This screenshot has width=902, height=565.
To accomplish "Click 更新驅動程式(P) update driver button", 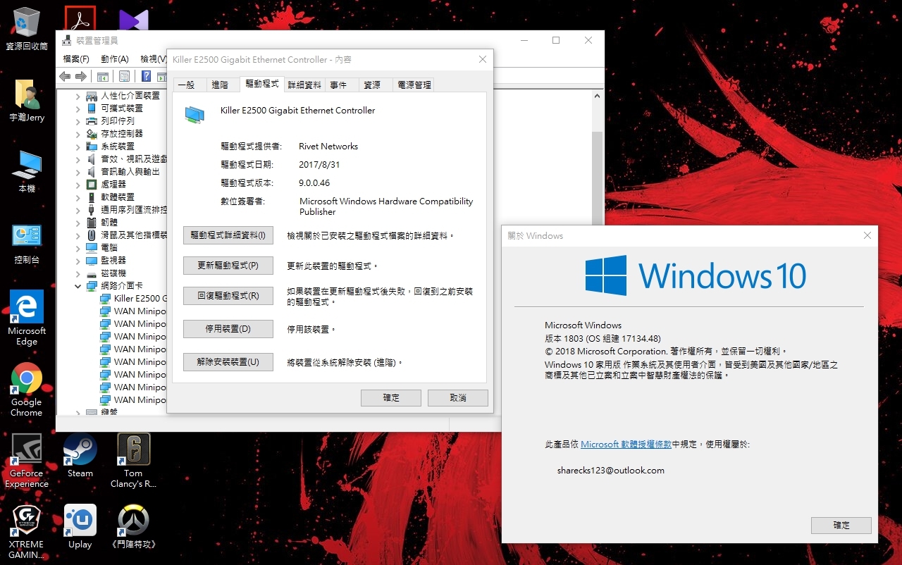I will point(228,266).
